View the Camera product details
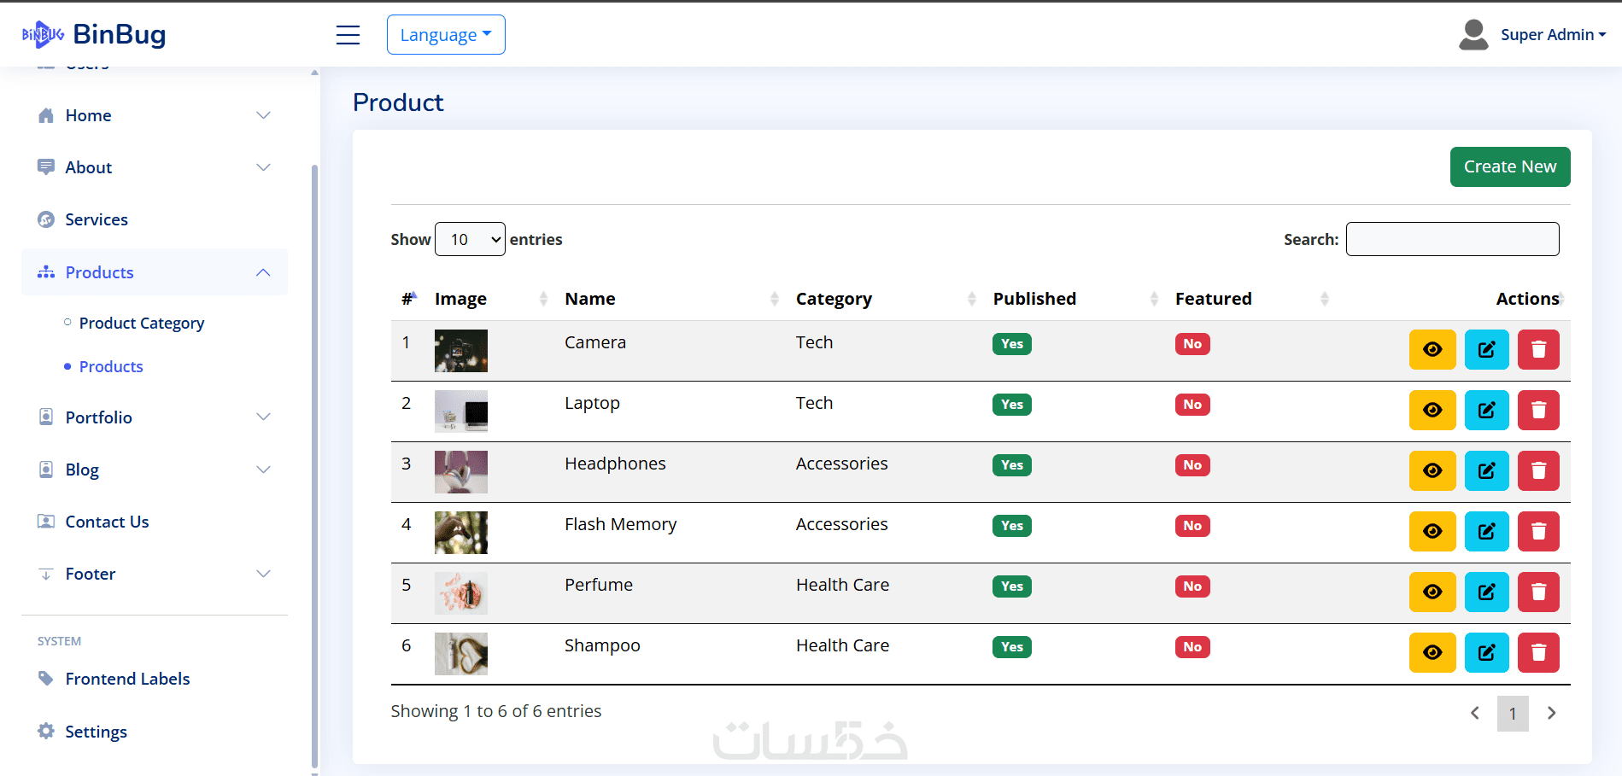Image resolution: width=1622 pixels, height=776 pixels. click(1432, 349)
